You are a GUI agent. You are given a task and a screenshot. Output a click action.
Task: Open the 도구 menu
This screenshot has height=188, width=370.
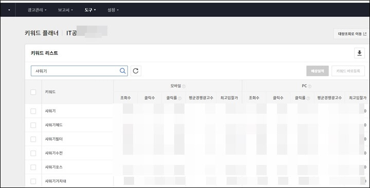tap(90, 10)
